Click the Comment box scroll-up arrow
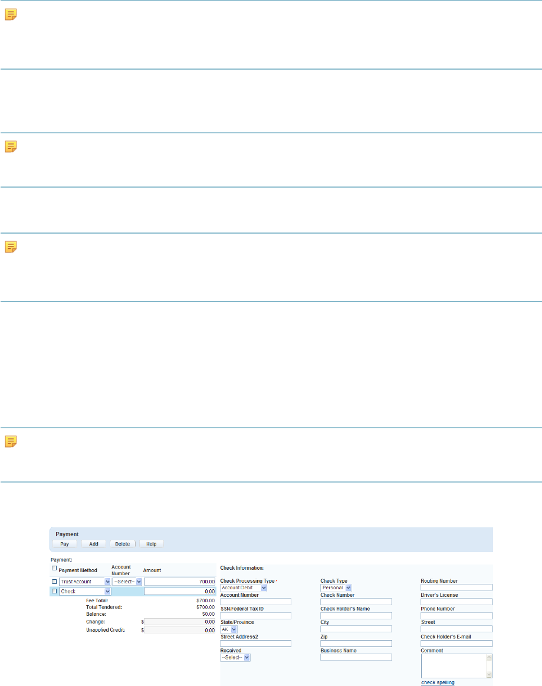The width and height of the screenshot is (542, 686). pos(489,657)
